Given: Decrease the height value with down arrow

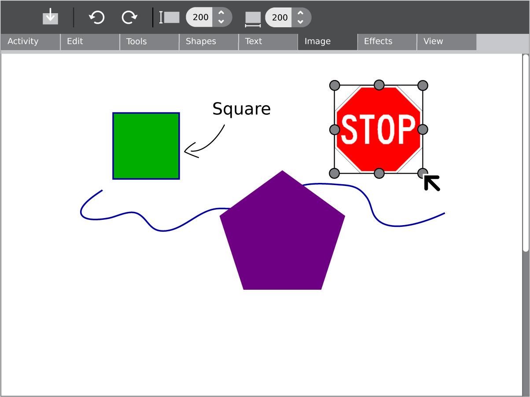Looking at the screenshot, I should pyautogui.click(x=221, y=22).
